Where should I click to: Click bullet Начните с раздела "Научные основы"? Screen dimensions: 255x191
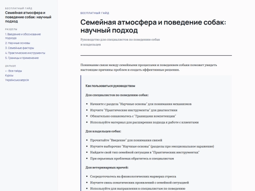141,104
